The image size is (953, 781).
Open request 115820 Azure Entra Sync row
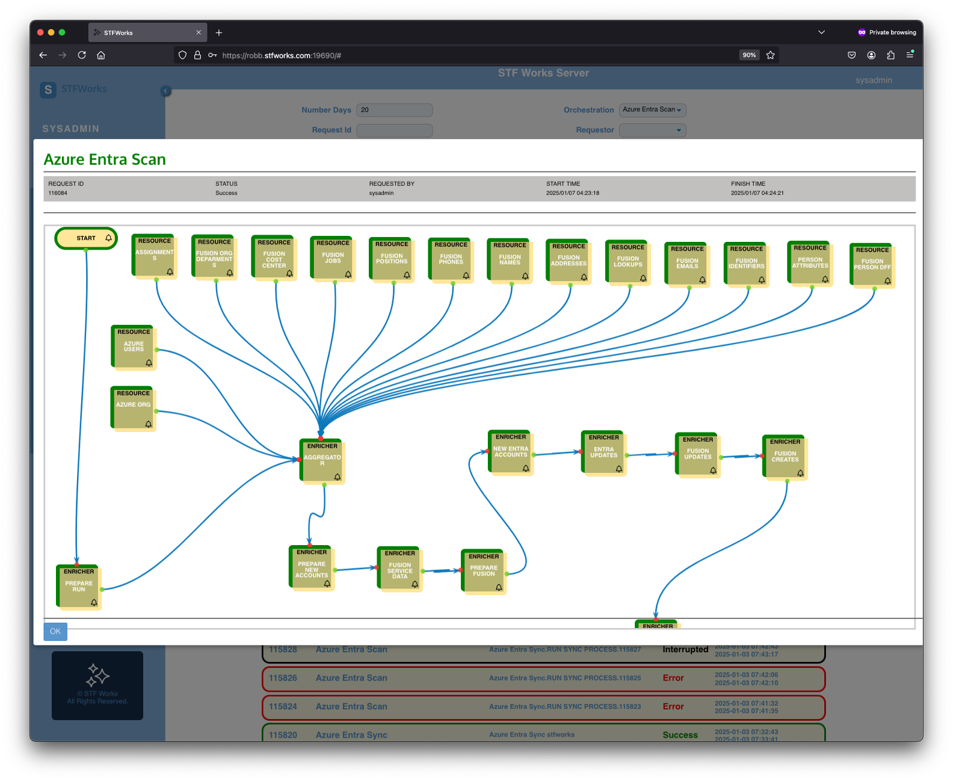pos(544,733)
